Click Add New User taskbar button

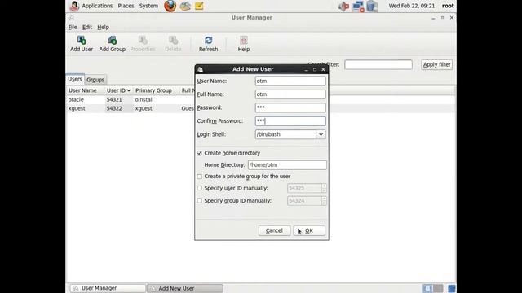click(185, 288)
